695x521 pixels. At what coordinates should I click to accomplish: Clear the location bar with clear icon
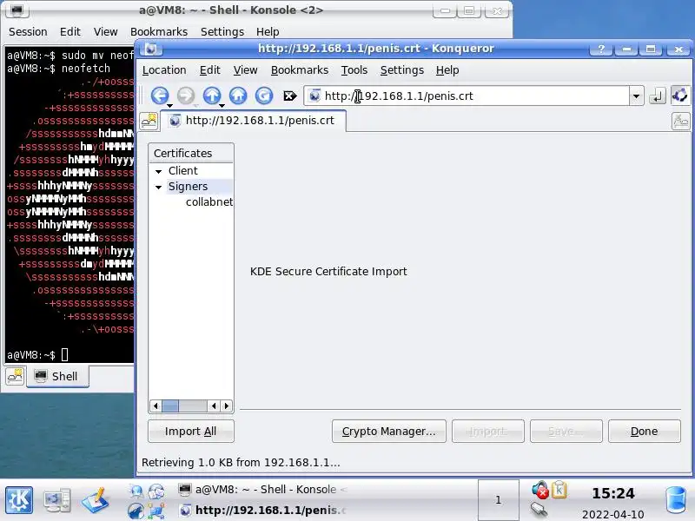point(290,96)
